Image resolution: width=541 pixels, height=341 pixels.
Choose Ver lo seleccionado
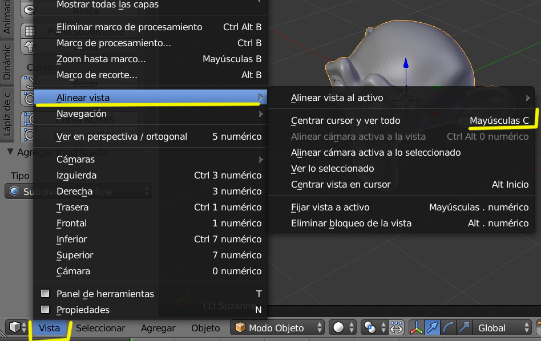coord(401,168)
